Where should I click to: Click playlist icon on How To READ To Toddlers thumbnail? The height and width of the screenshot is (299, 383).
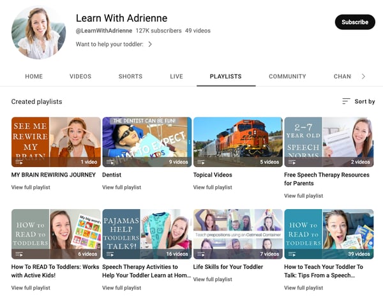coord(19,254)
